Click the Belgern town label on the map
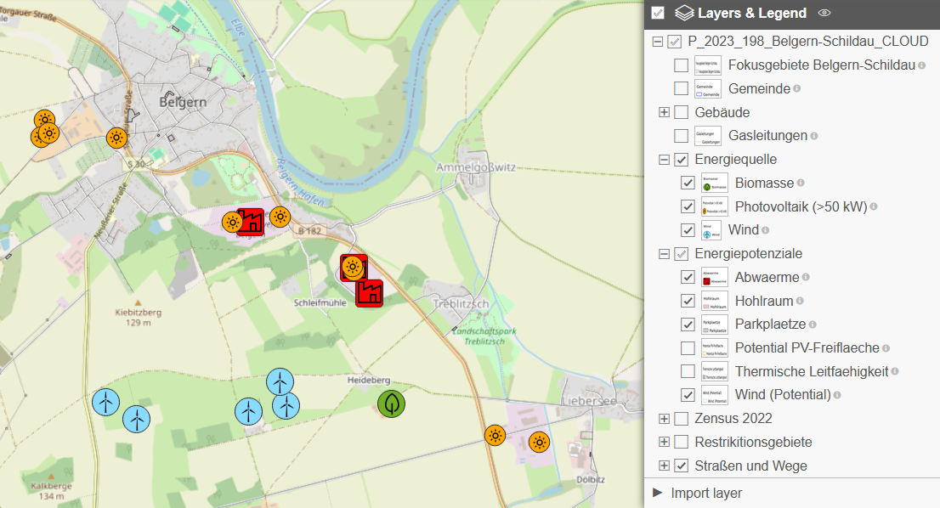 [183, 103]
